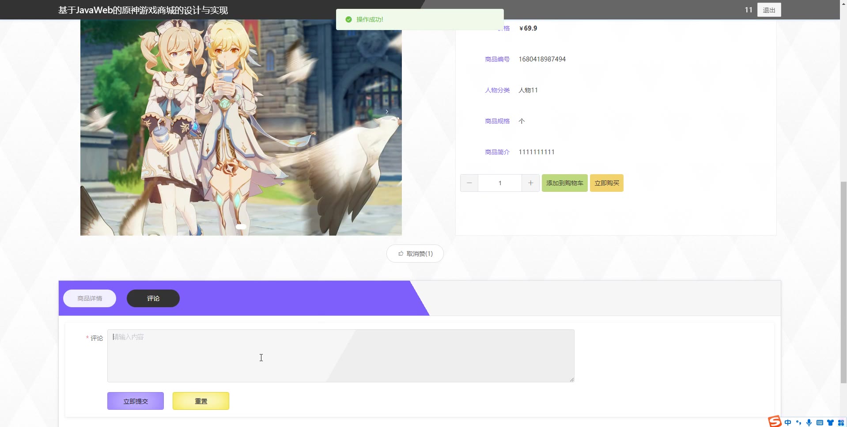Click into the 评论 comment textarea
This screenshot has width=847, height=427.
click(340, 356)
